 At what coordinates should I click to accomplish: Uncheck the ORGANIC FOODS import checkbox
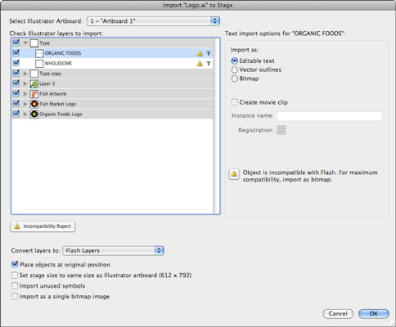click(x=16, y=52)
